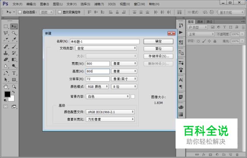This screenshot has width=247, height=158.
Task: Select the Move tool in toolbox
Action: [x=14, y=27]
